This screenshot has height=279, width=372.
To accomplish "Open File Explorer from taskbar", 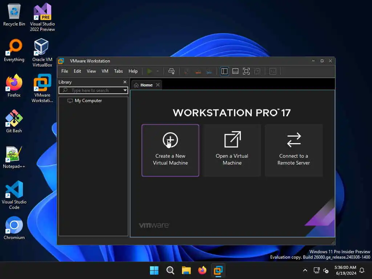I will click(x=186, y=270).
